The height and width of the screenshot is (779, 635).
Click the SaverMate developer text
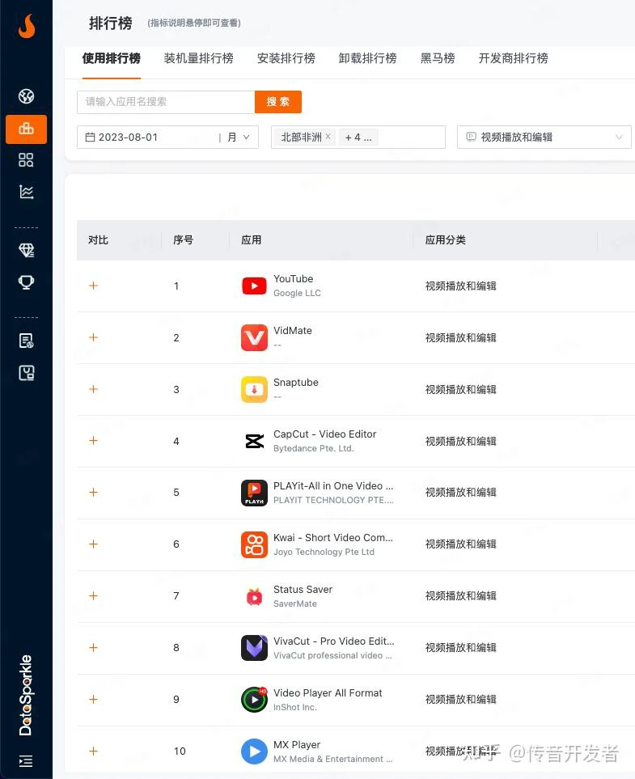[x=295, y=603]
